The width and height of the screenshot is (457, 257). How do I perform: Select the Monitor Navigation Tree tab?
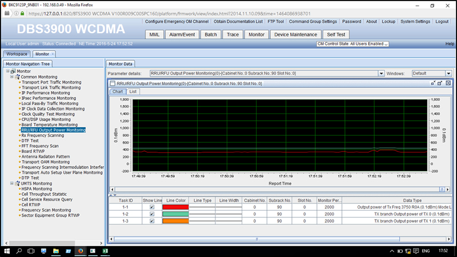(x=27, y=64)
